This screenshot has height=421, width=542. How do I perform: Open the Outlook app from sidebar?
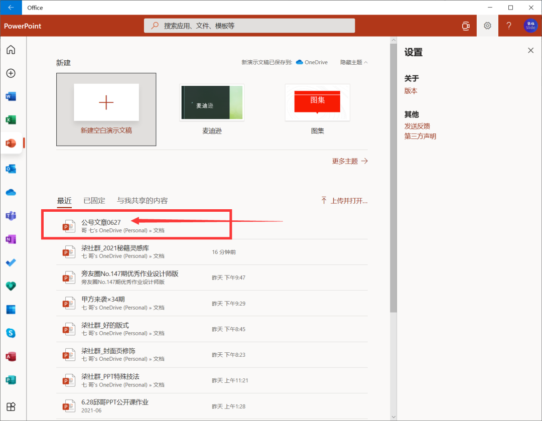(11, 169)
